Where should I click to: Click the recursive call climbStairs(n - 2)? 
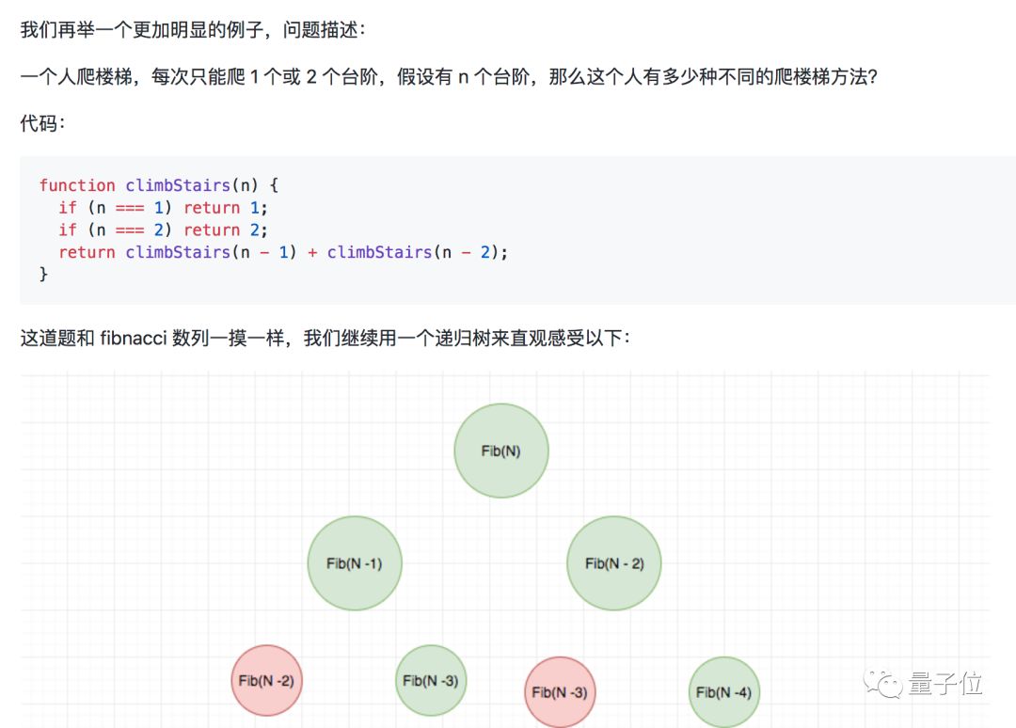[x=414, y=252]
